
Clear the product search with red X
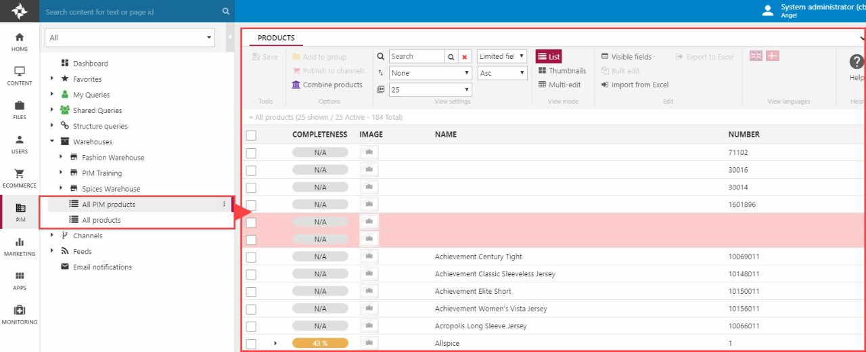pos(464,57)
